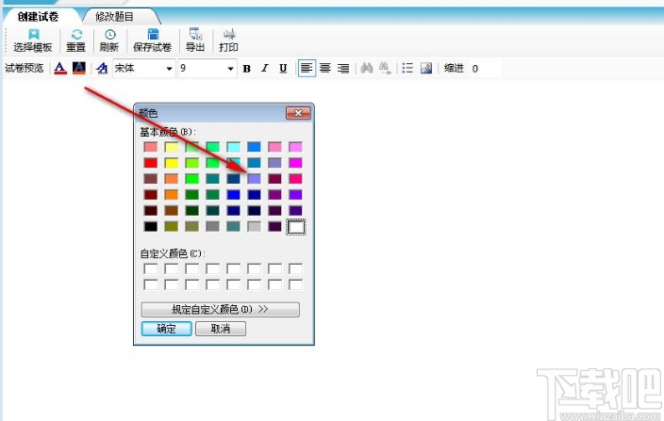Click the 试卷预览 label
Viewport: 664px width, 421px height.
(25, 68)
